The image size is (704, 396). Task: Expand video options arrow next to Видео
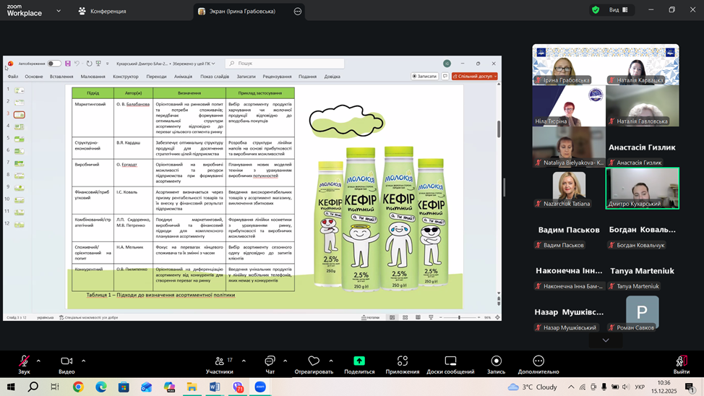click(83, 361)
